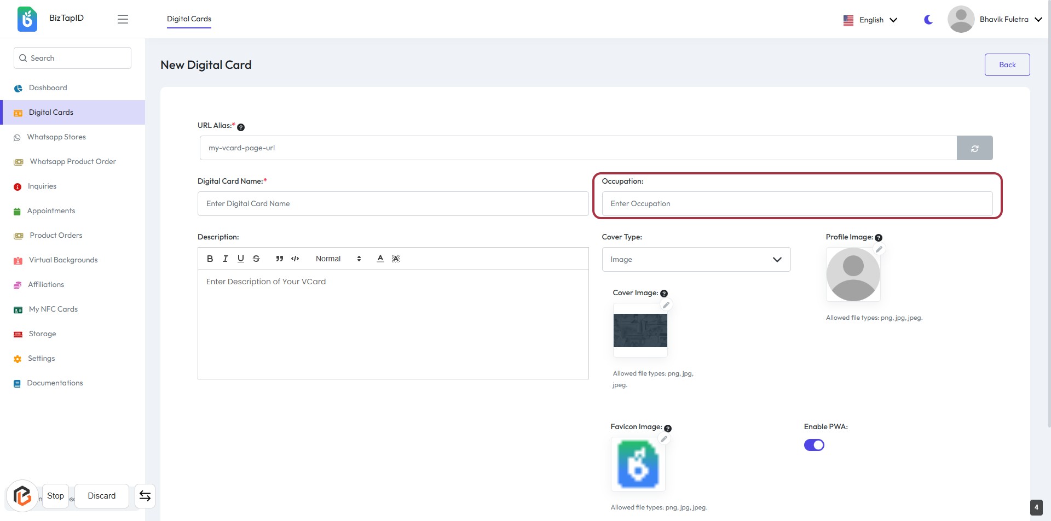The image size is (1051, 521).
Task: Open the Cover Type dropdown
Action: [696, 260]
